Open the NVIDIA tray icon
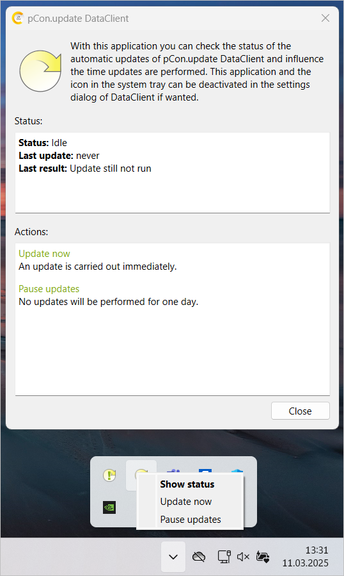This screenshot has height=576, width=344. tap(109, 507)
